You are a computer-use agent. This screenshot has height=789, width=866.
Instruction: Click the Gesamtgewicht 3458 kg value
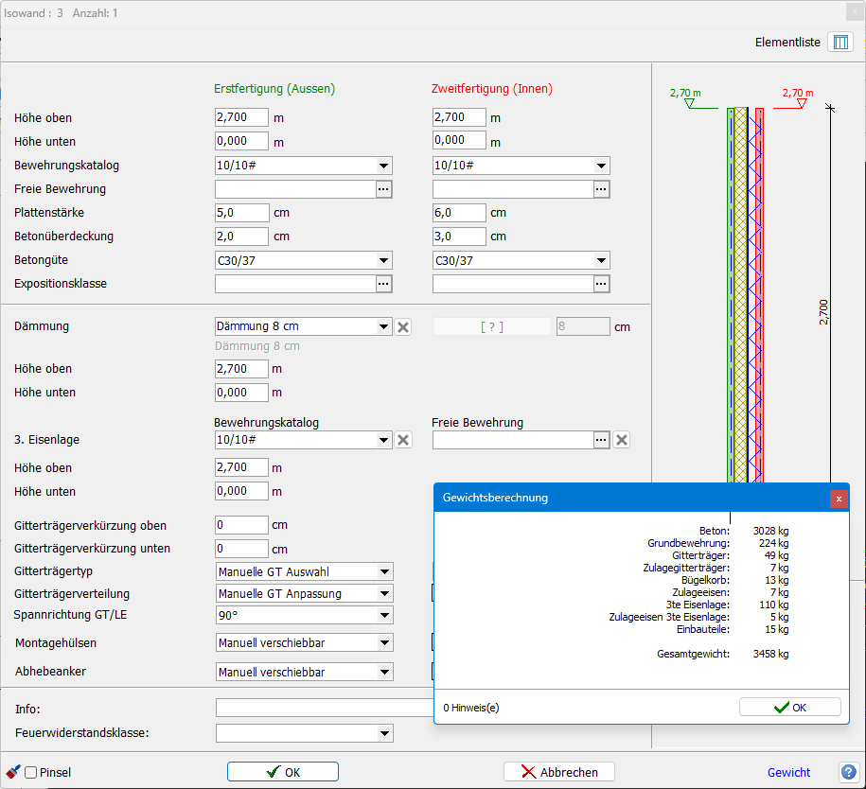tap(770, 654)
